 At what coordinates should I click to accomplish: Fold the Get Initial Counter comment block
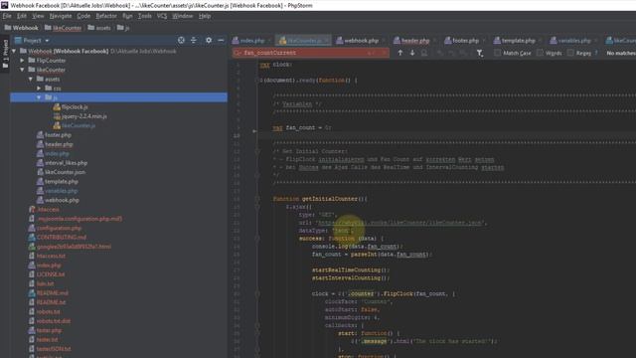tap(257, 151)
